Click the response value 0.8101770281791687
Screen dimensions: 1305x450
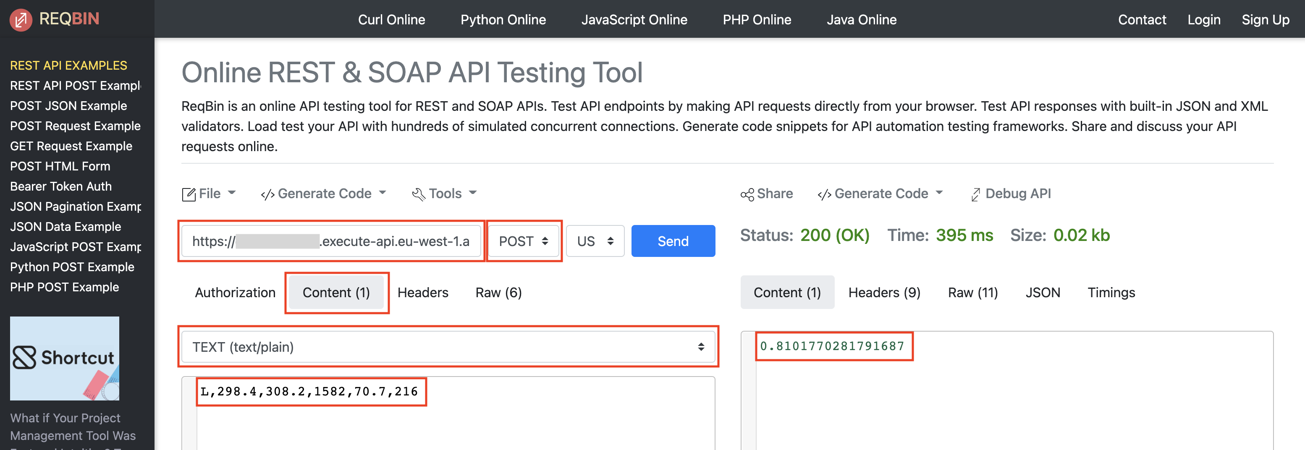point(832,346)
